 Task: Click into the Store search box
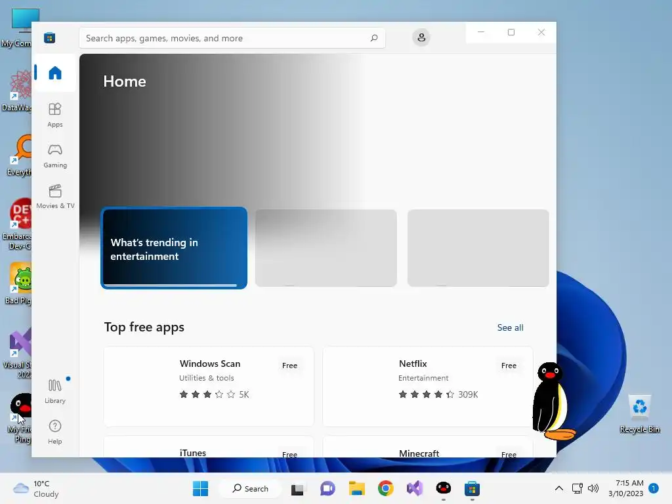coord(232,38)
